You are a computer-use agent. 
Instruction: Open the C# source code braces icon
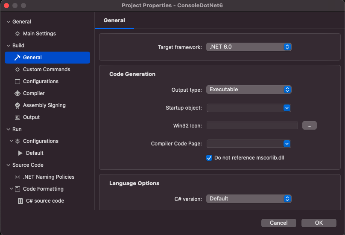pyautogui.click(x=20, y=201)
